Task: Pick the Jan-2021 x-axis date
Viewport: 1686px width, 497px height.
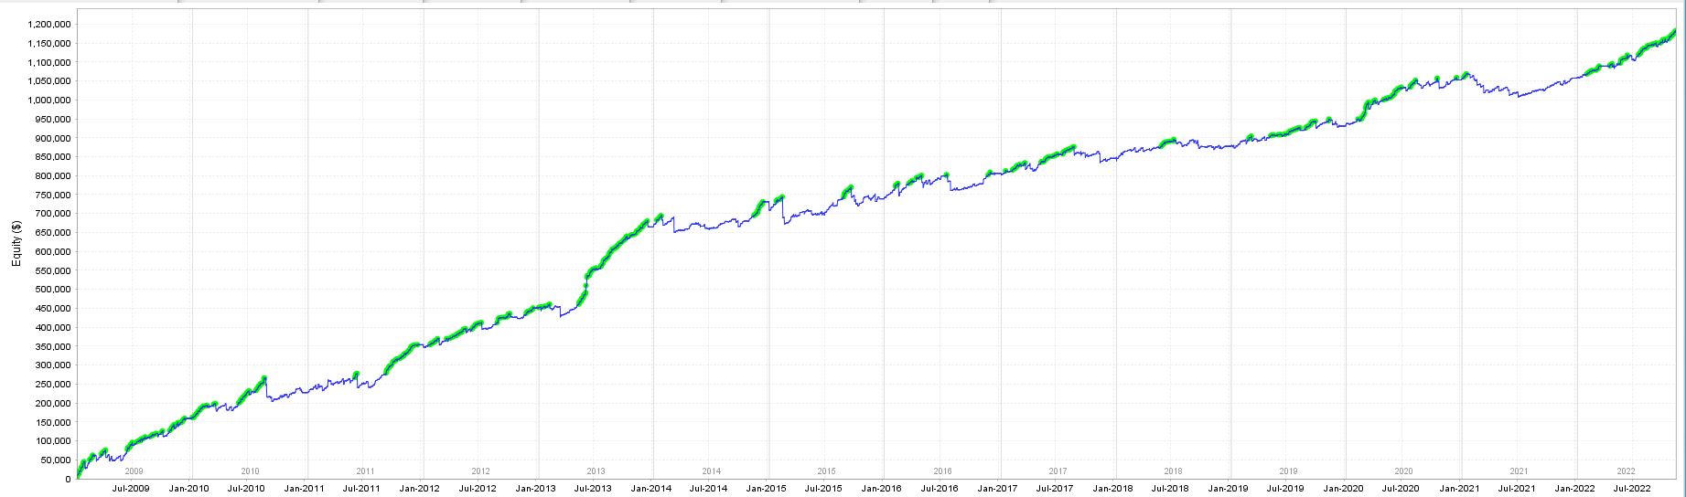Action: [x=1460, y=489]
